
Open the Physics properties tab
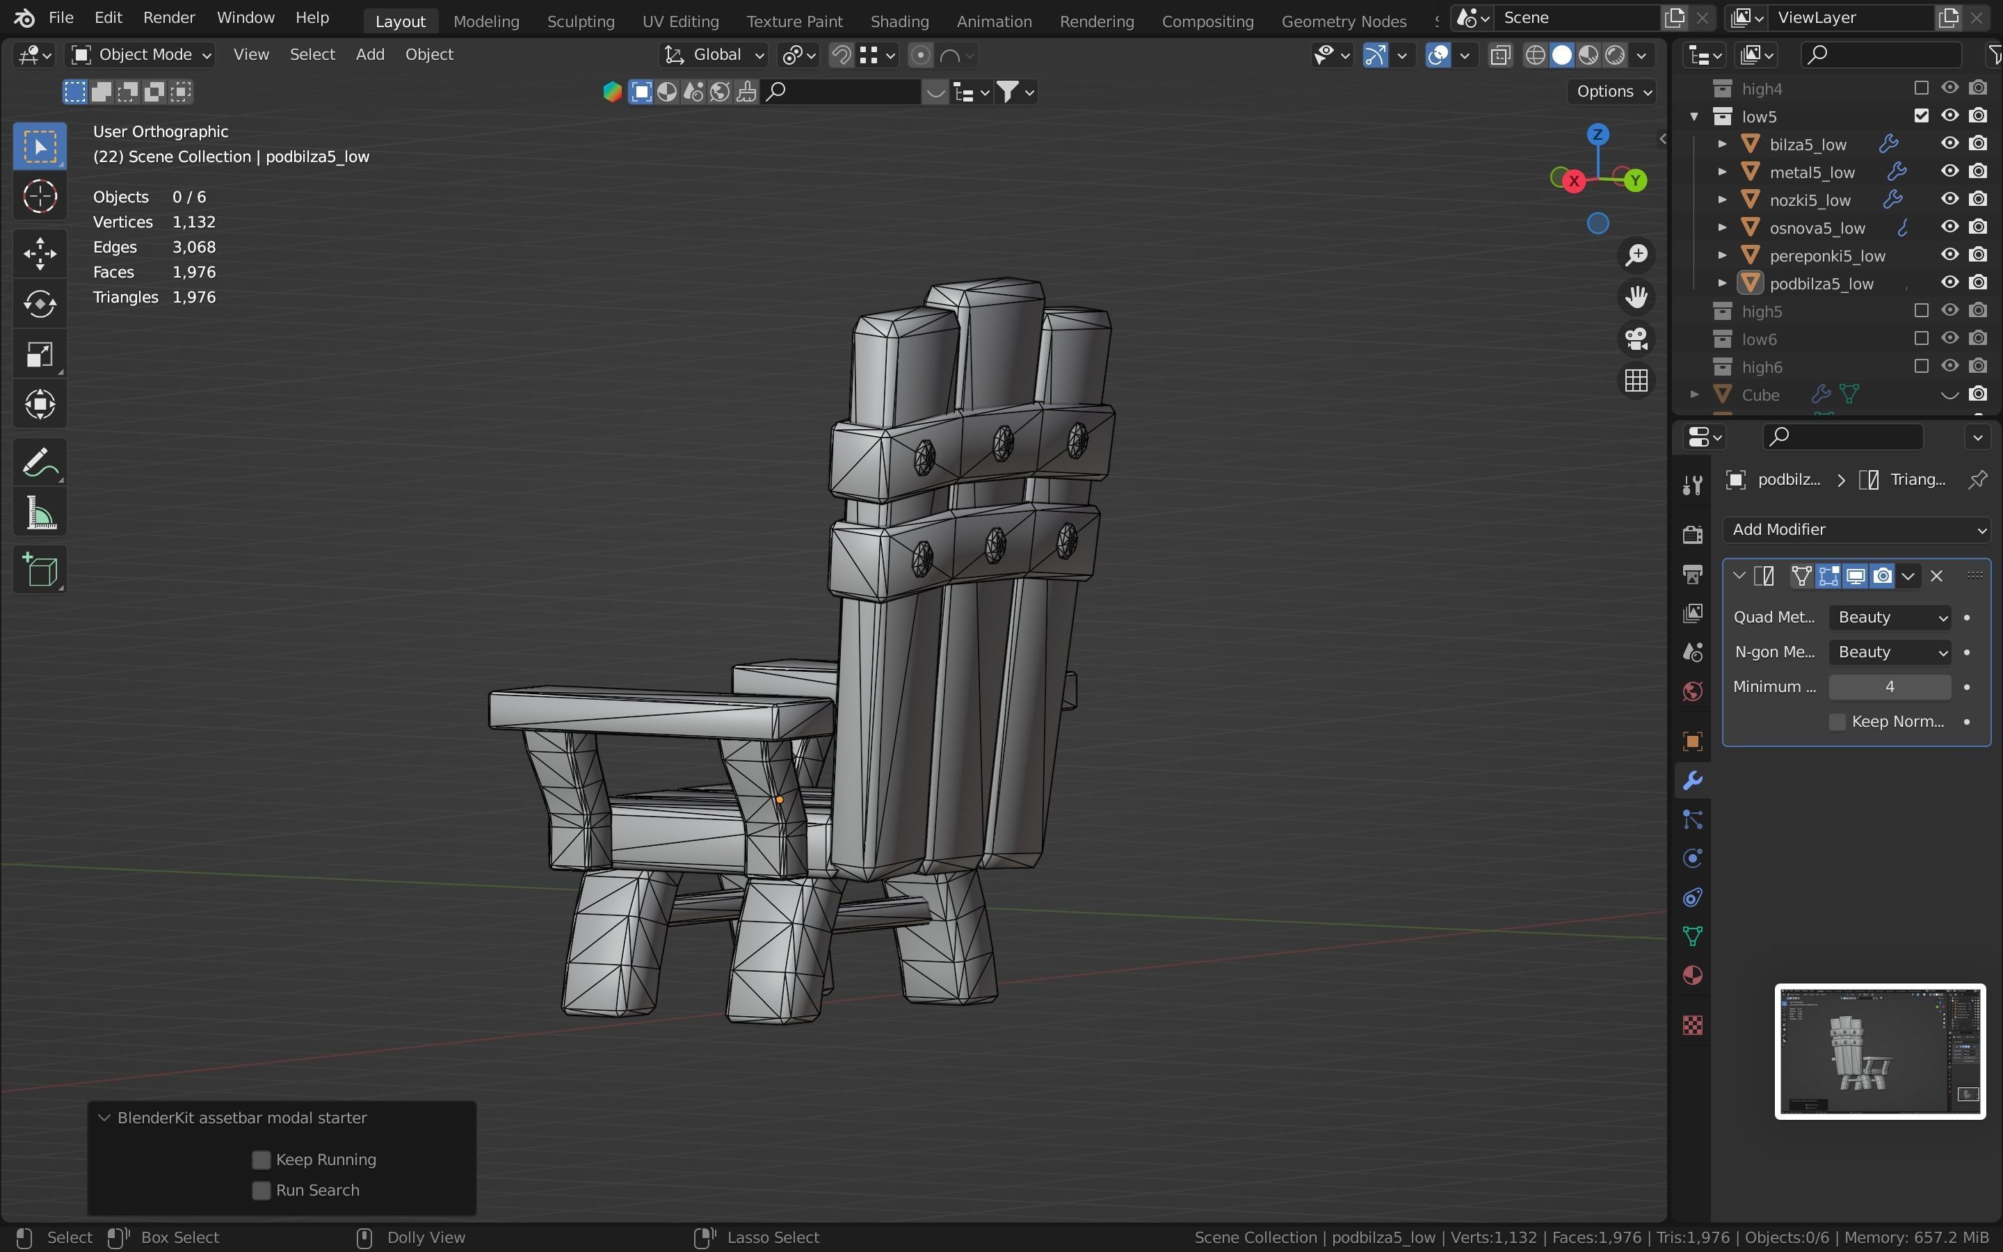(x=1693, y=859)
